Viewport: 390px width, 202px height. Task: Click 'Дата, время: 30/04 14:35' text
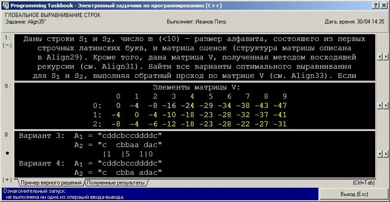pos(354,22)
